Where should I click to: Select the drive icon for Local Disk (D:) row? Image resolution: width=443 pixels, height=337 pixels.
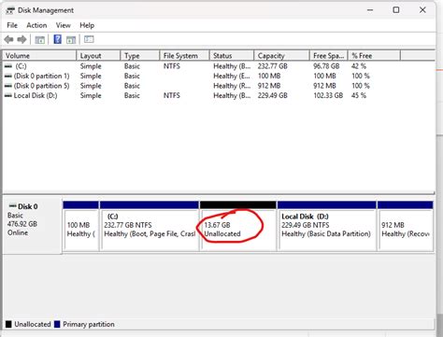coord(8,95)
